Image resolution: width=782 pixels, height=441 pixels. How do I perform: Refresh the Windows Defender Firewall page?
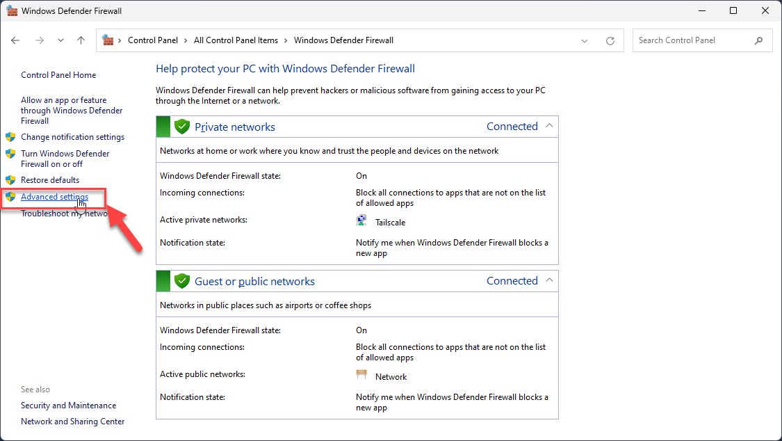tap(610, 41)
